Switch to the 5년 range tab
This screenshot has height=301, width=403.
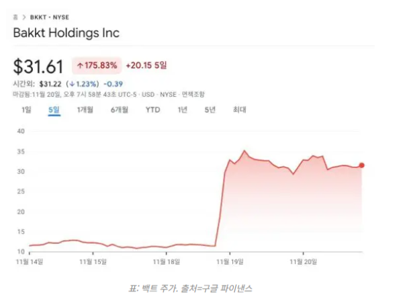click(210, 110)
